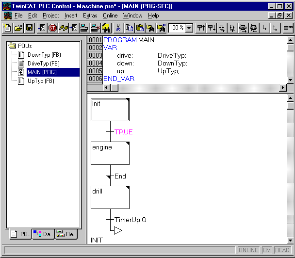Click the INIT jump label

(97, 240)
